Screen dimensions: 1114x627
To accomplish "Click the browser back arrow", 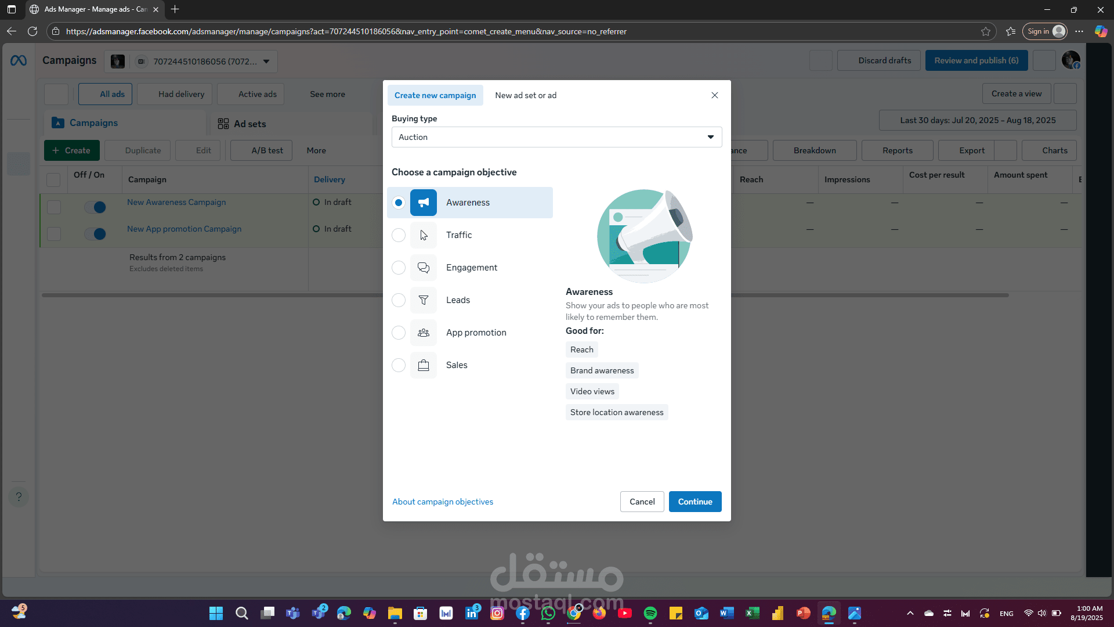I will tap(12, 31).
